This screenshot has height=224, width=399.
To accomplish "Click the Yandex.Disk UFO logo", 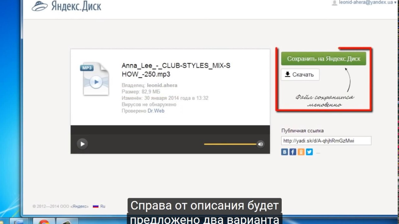I will (40, 6).
